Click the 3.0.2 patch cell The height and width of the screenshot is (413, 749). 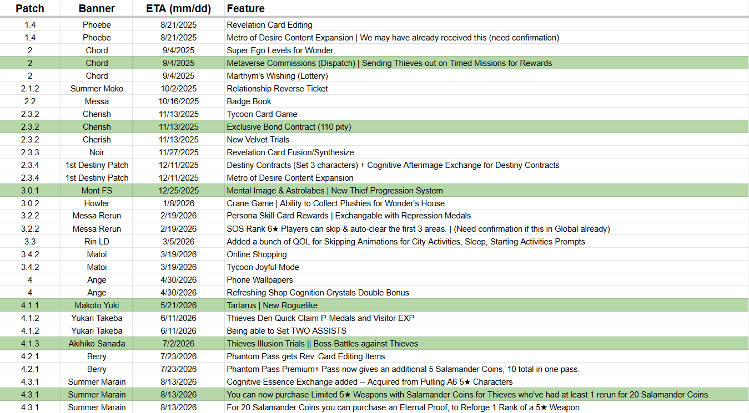tap(30, 203)
